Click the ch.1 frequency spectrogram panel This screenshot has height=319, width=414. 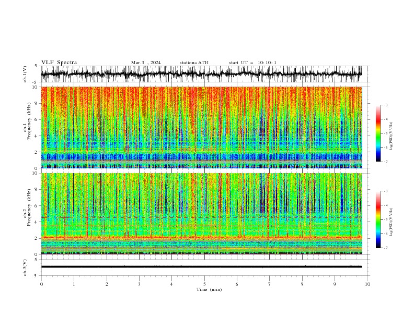(x=201, y=127)
